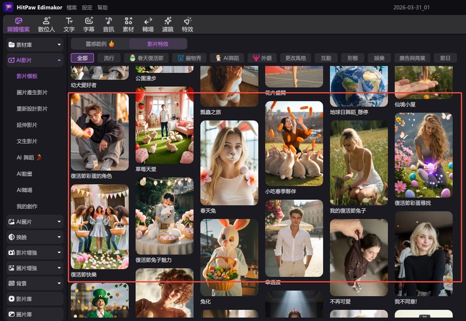The width and height of the screenshot is (466, 321).
Task: Choose the 復活節快樂 template thumbnail
Action: click(x=100, y=227)
